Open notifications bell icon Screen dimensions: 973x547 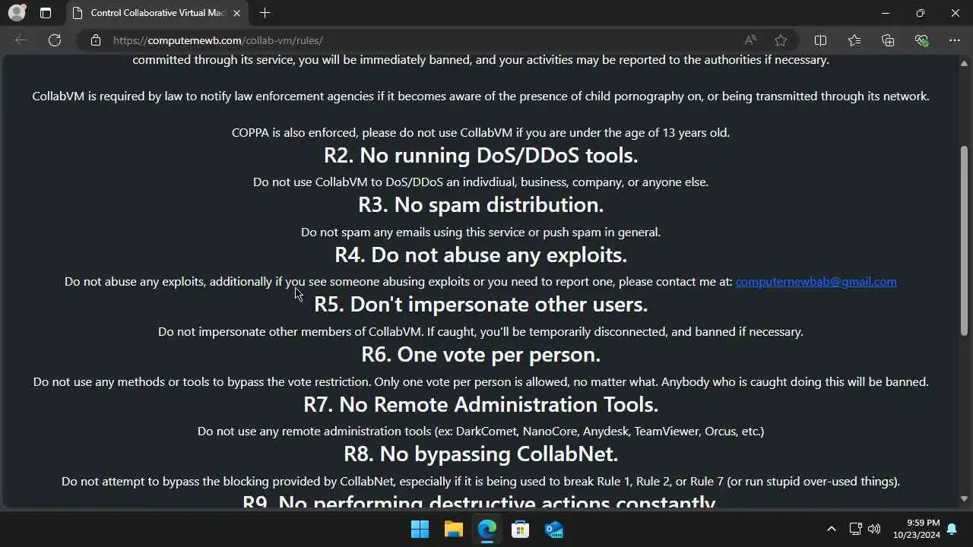(952, 529)
